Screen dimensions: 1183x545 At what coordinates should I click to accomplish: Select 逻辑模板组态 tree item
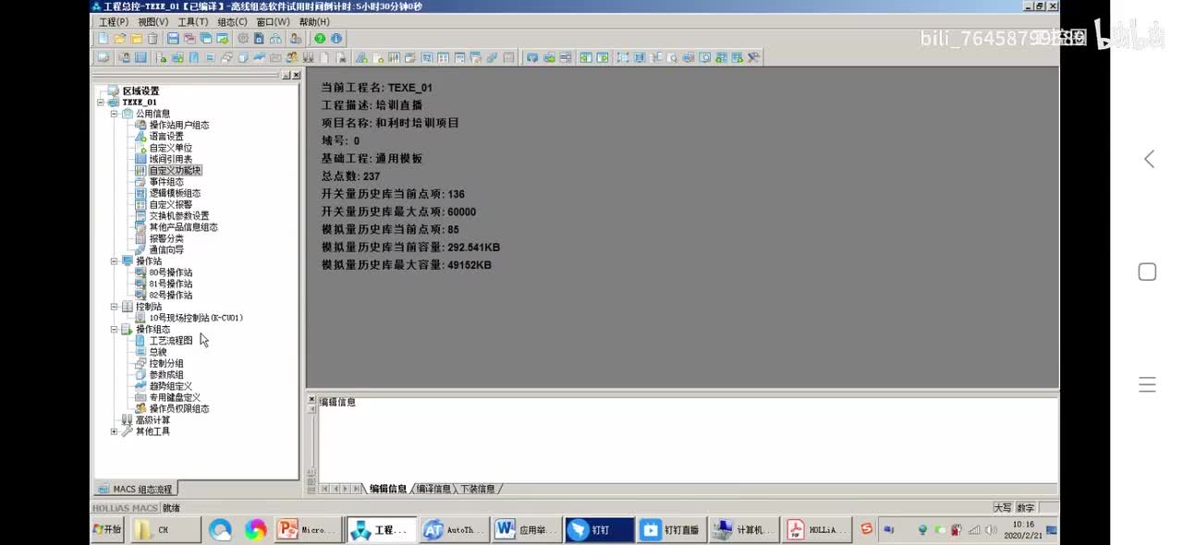(175, 193)
